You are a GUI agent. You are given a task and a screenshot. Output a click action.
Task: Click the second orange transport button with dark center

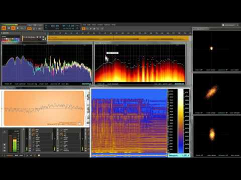point(13,28)
